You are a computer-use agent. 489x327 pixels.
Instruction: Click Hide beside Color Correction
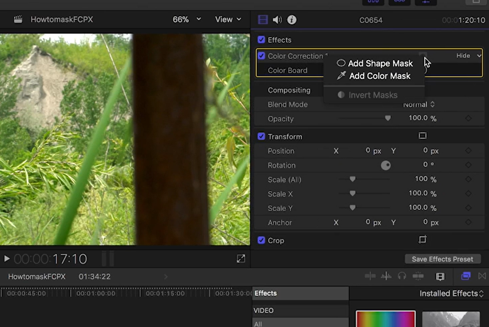[x=463, y=56]
